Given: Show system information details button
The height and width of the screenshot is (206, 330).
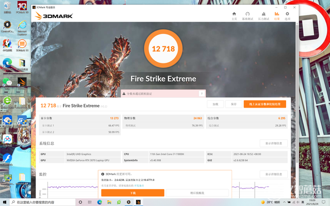Looking at the screenshot, I should 273,143.
